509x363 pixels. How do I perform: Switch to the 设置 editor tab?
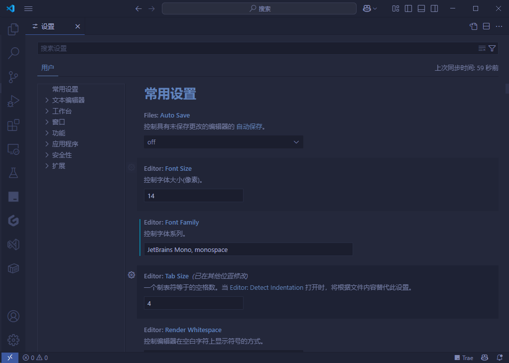(x=55, y=26)
